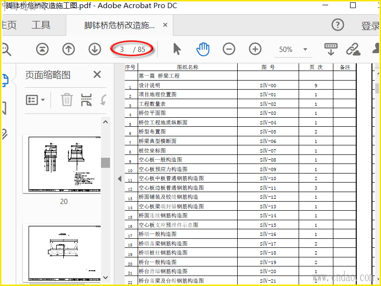Click thumbnail panel scroll down arrow
The width and height of the screenshot is (381, 286).
(x=105, y=277)
